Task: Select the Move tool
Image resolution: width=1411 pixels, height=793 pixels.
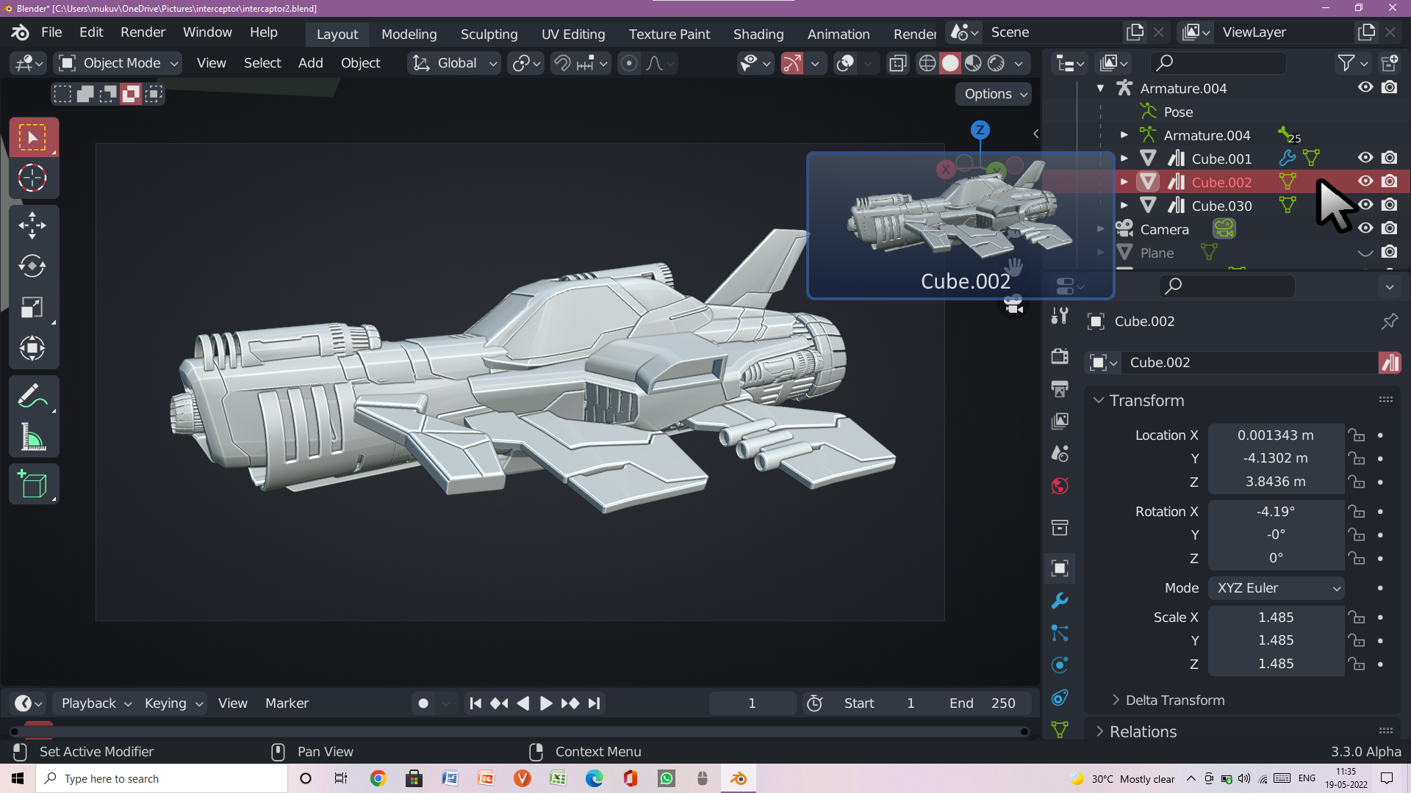Action: click(x=32, y=225)
